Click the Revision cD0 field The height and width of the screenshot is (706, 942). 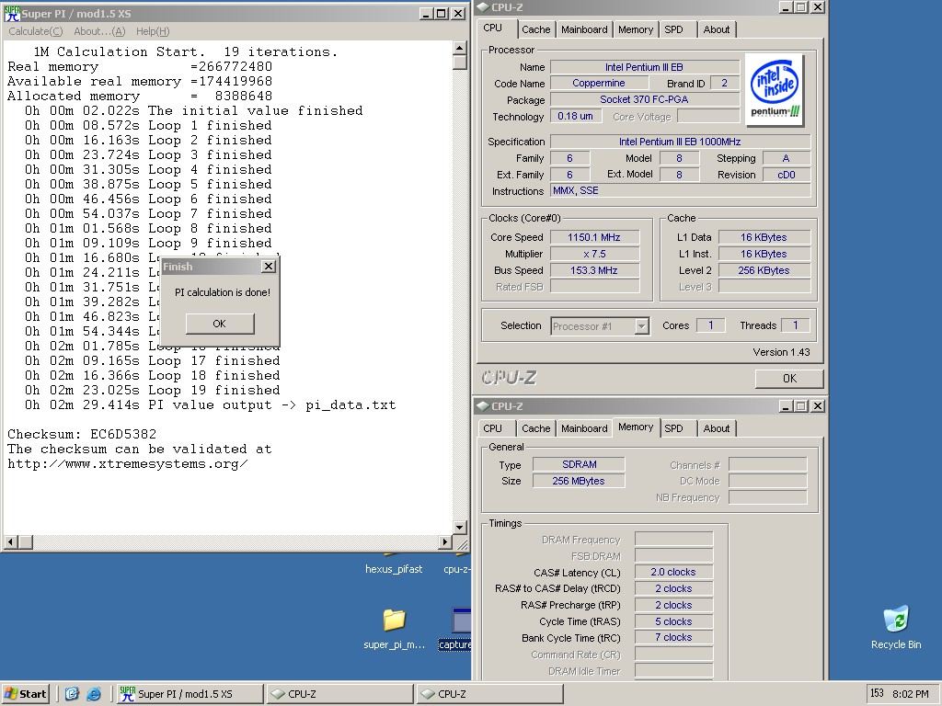point(787,175)
